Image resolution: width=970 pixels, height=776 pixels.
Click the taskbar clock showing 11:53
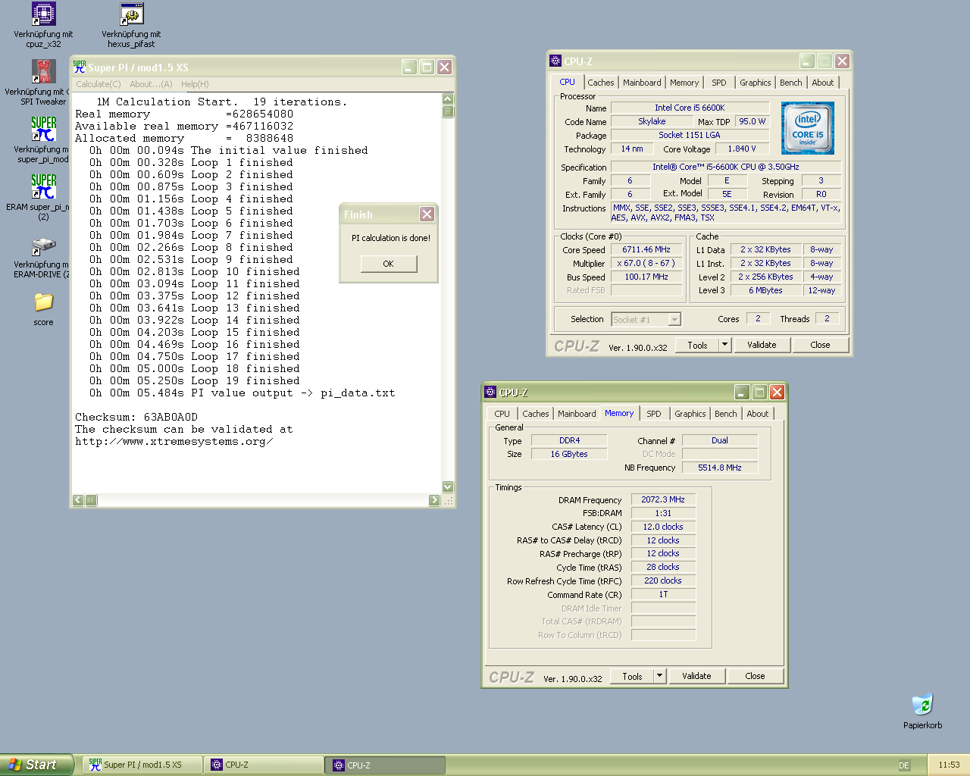pyautogui.click(x=949, y=765)
